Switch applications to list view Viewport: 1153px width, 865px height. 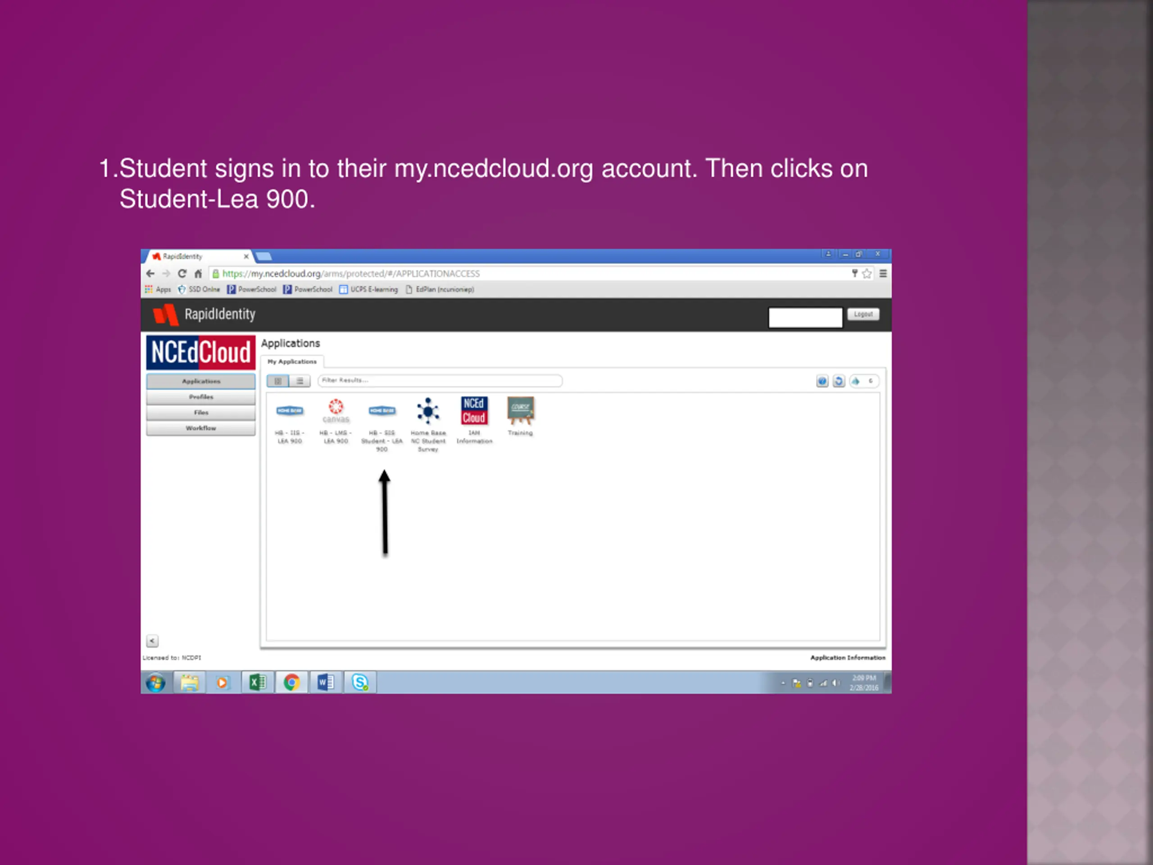[x=300, y=381]
